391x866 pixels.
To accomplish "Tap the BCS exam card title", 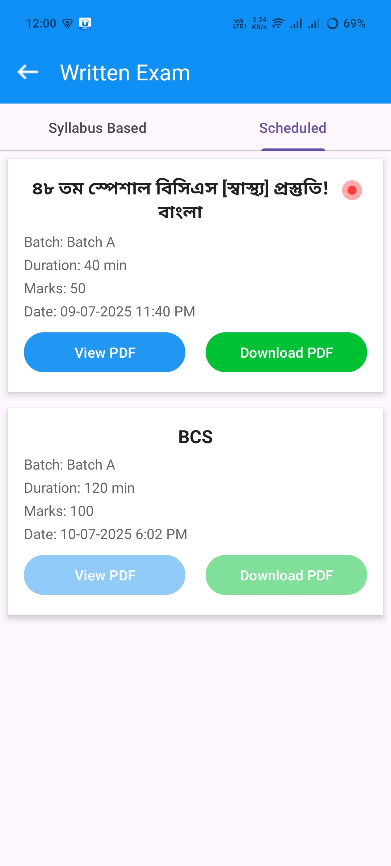I will tap(195, 437).
